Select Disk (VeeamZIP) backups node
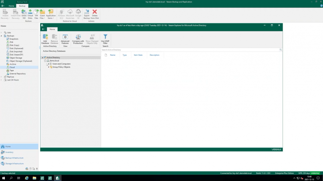 [16, 55]
